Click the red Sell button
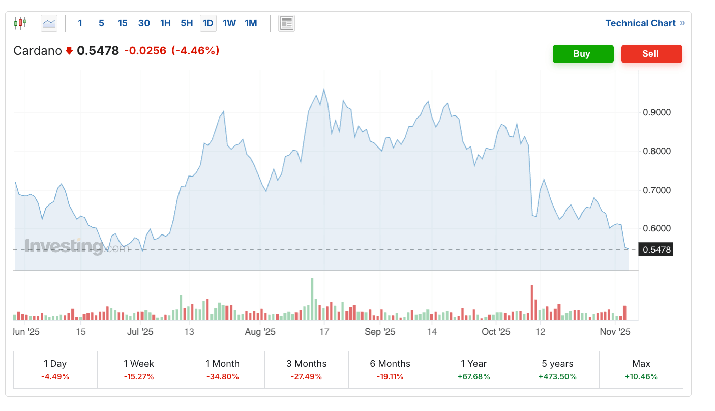 [x=651, y=54]
